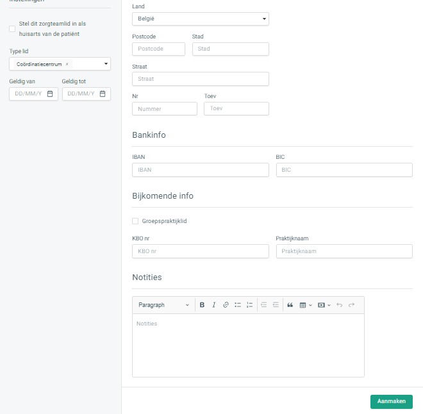Focus the Praktijknaam input field
The width and height of the screenshot is (423, 414).
coord(344,251)
